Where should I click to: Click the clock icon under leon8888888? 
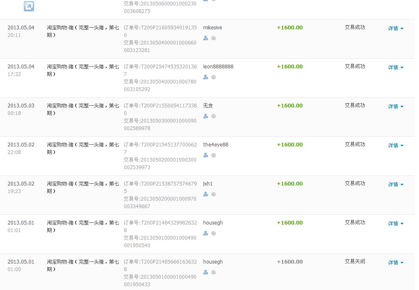(x=214, y=77)
